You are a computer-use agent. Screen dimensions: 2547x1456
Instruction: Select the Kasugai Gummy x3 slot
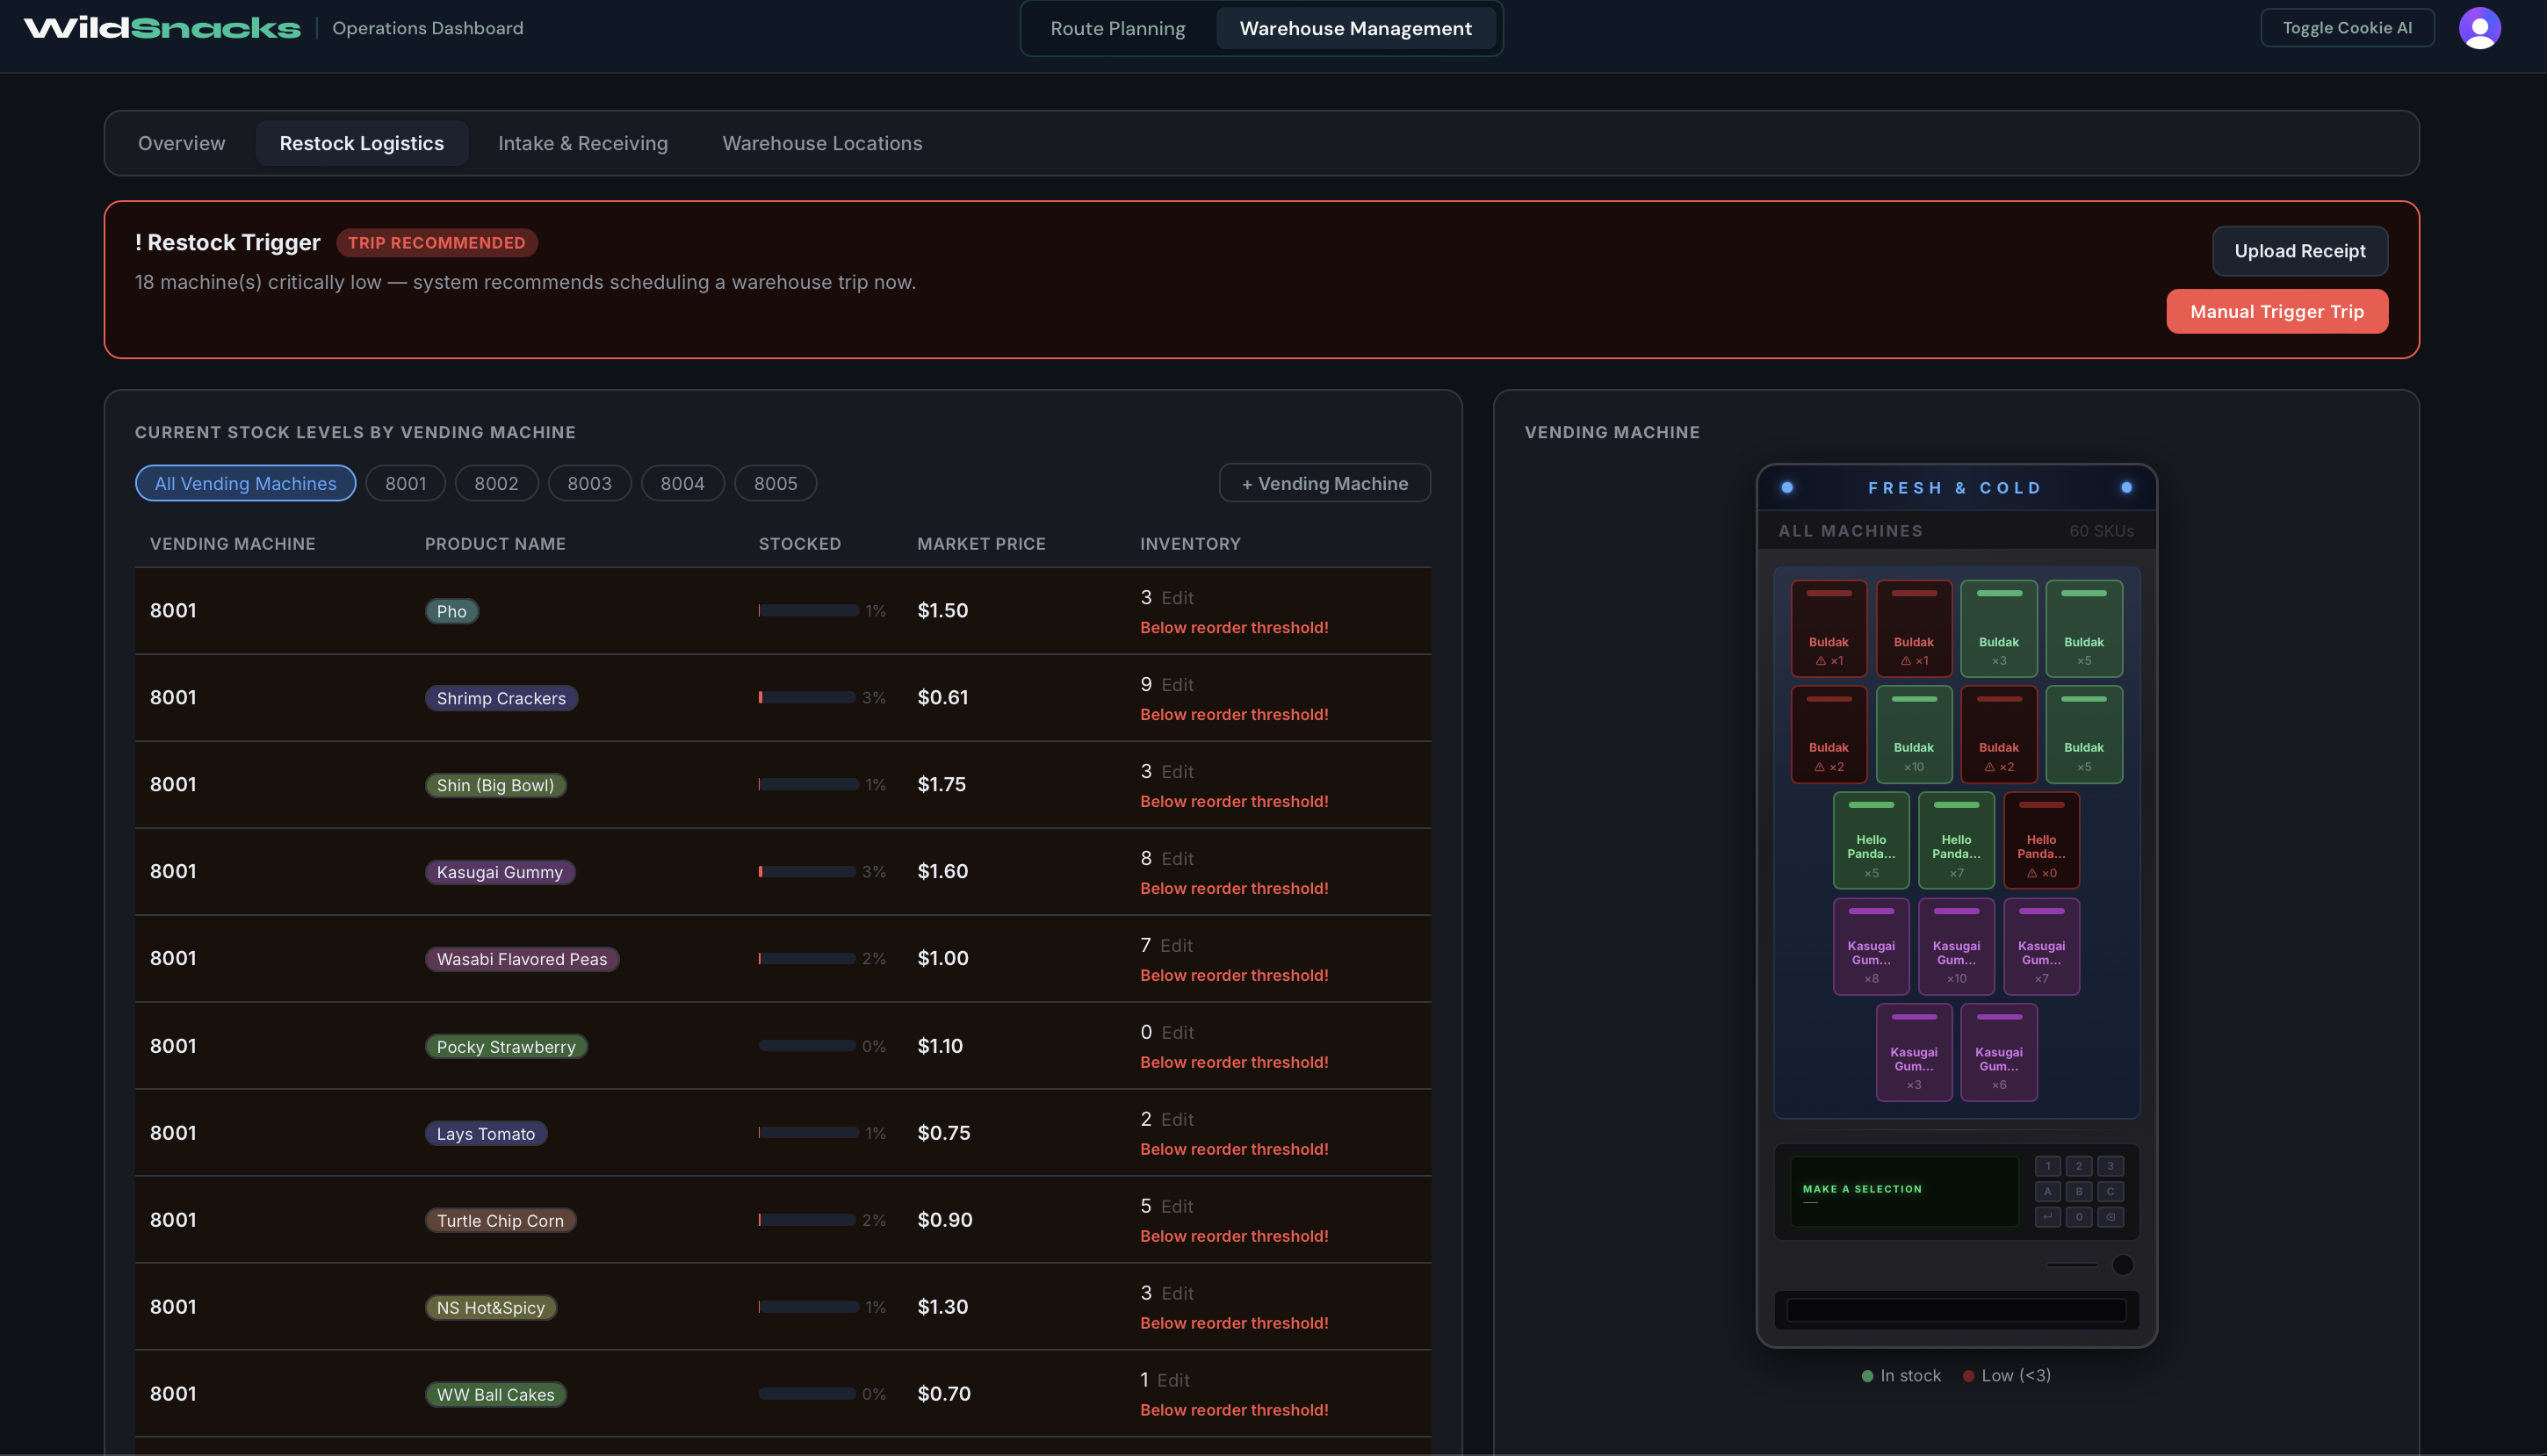(1913, 1052)
